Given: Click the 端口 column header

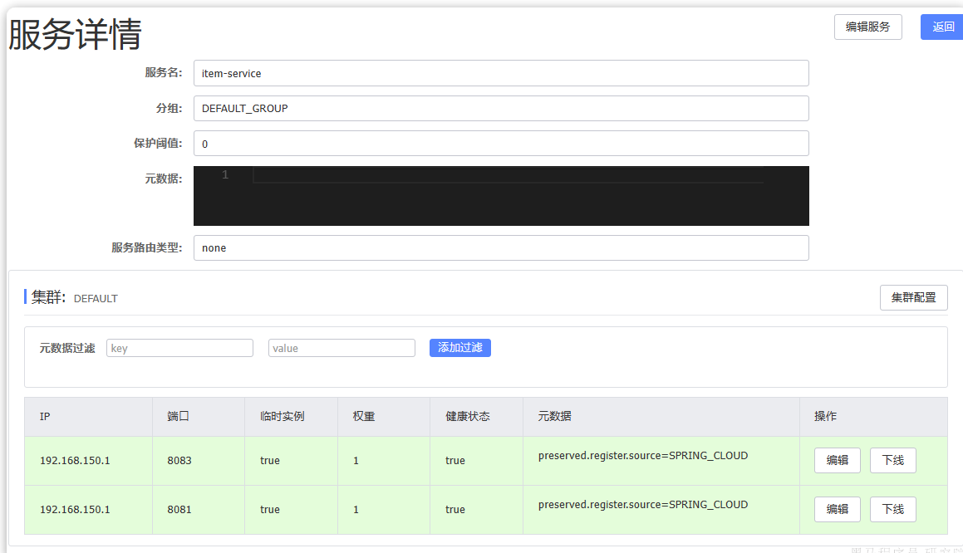Looking at the screenshot, I should pos(178,416).
